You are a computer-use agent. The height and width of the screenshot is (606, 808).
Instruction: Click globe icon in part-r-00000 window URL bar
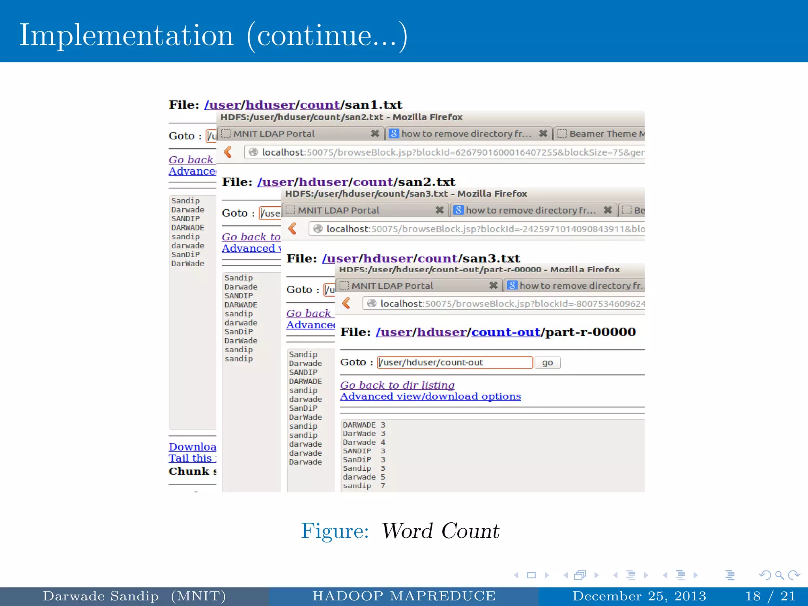(372, 303)
